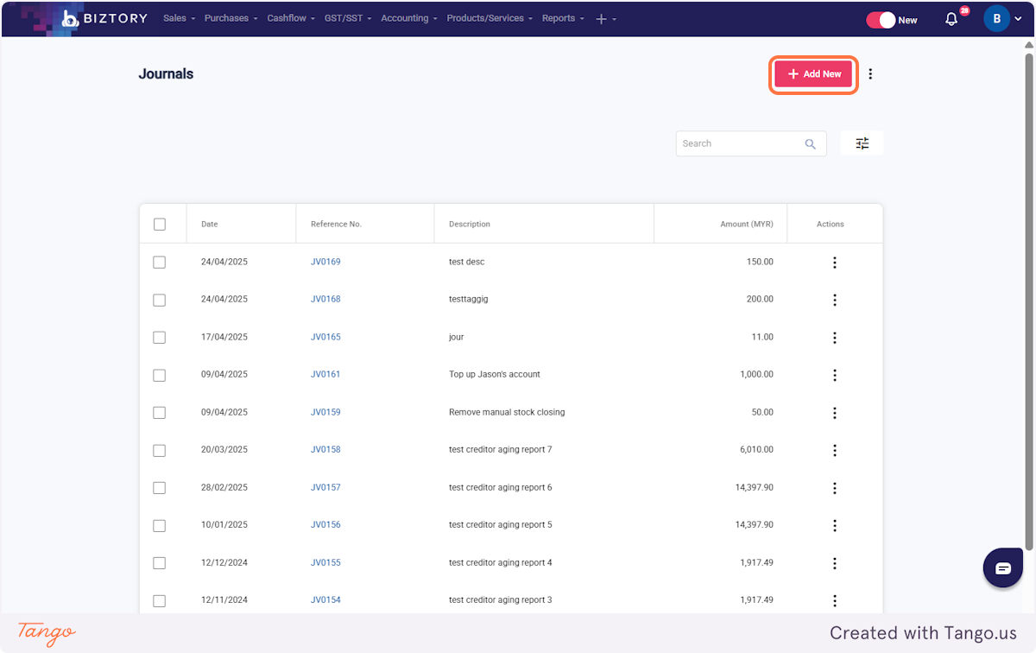Open actions menu for JV0155
The width and height of the screenshot is (1036, 653).
coord(835,563)
